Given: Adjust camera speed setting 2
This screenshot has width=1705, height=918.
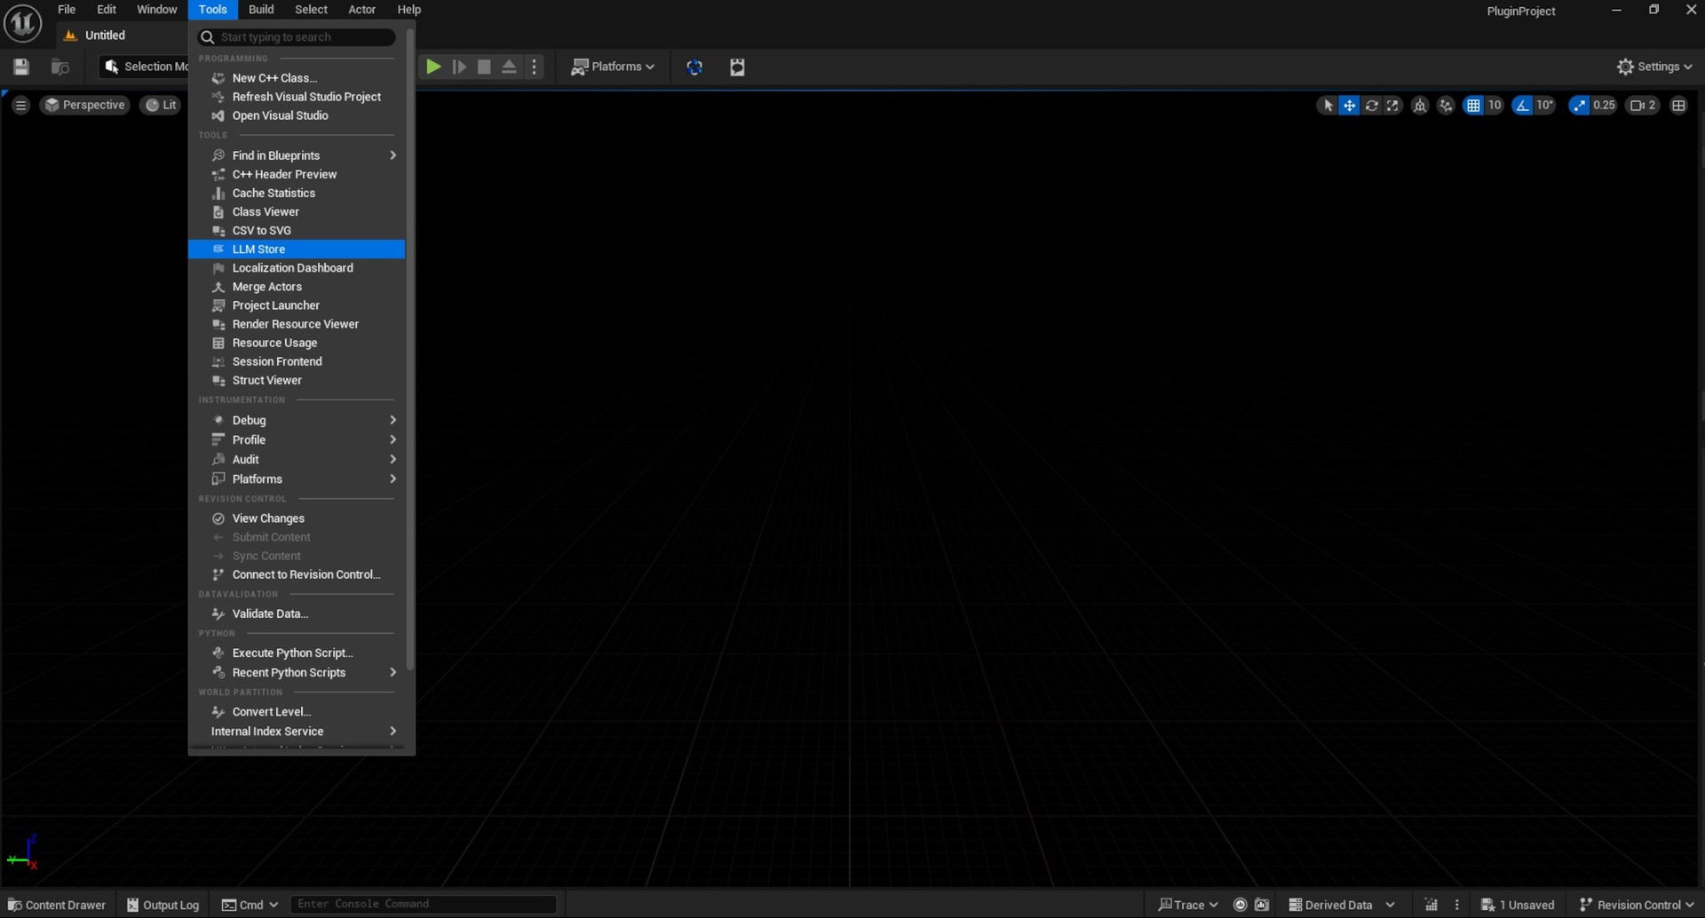Looking at the screenshot, I should pyautogui.click(x=1643, y=105).
